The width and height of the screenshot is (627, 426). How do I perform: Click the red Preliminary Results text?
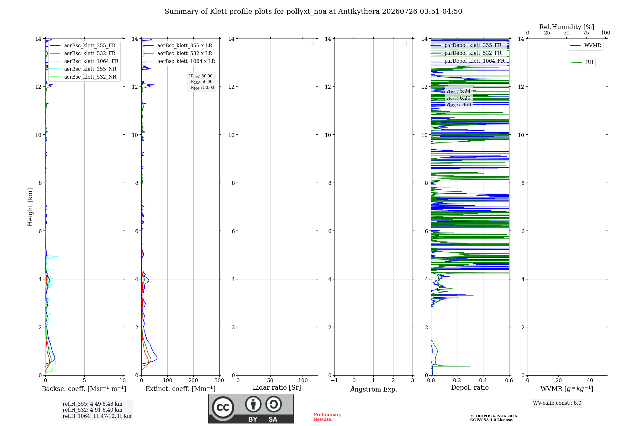pyautogui.click(x=328, y=417)
